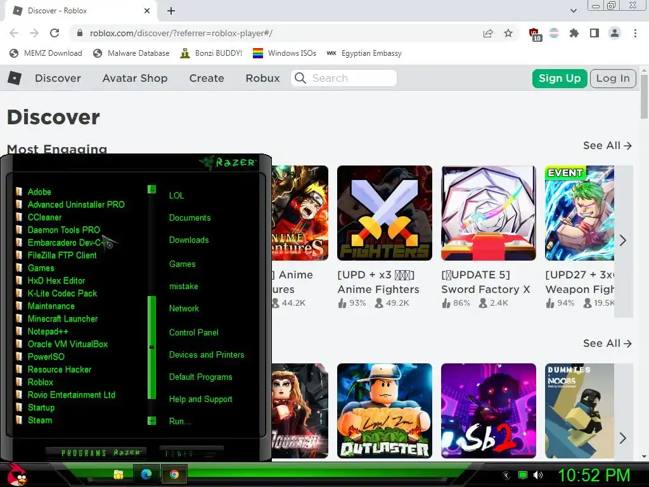Open the Chrome profile avatar icon
Image resolution: width=649 pixels, height=487 pixels.
point(615,33)
